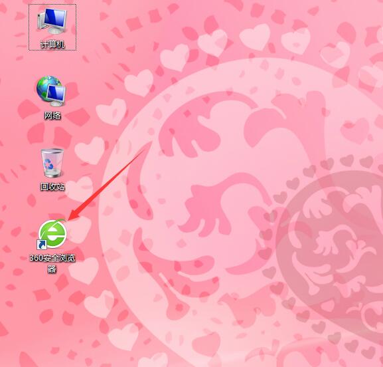Viewport: 383px width, 367px height.
Task: Click the blue recycle symbol inside the bin
Action: [48, 164]
